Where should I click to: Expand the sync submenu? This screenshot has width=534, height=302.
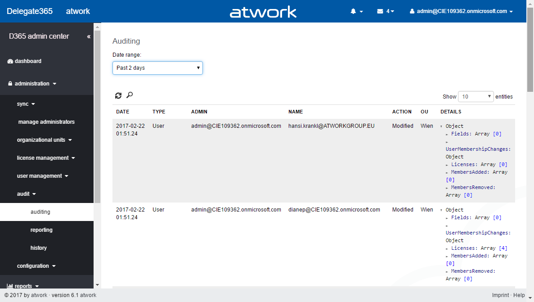pos(26,104)
